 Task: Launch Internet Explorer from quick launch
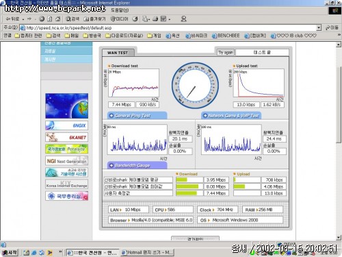point(34,253)
